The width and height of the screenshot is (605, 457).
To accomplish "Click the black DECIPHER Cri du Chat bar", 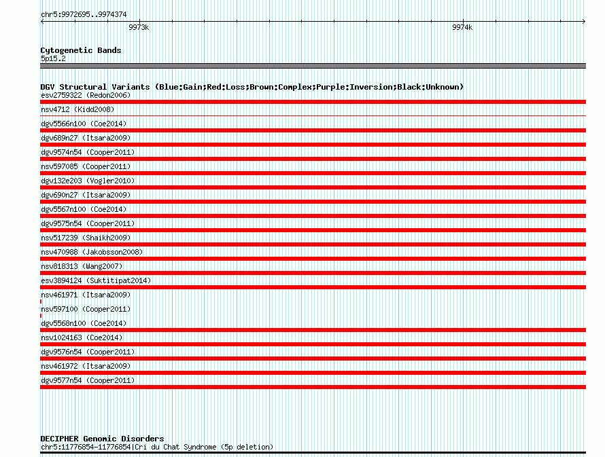I will click(313, 453).
